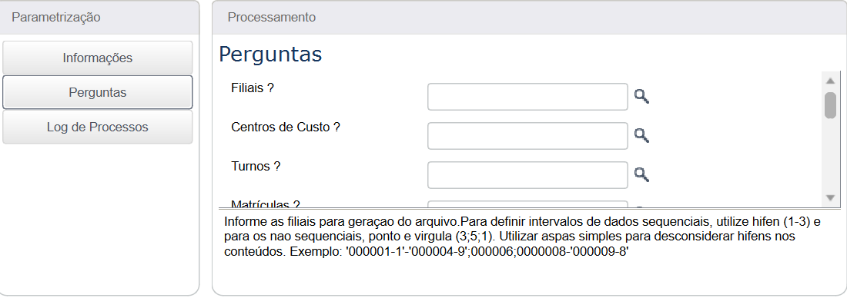The height and width of the screenshot is (298, 847).
Task: Open the Filiais lookup magnifier icon
Action: [x=641, y=97]
